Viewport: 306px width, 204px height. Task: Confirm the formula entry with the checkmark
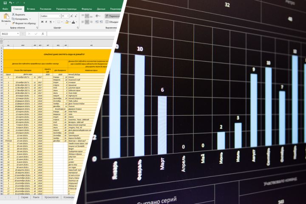[36, 34]
